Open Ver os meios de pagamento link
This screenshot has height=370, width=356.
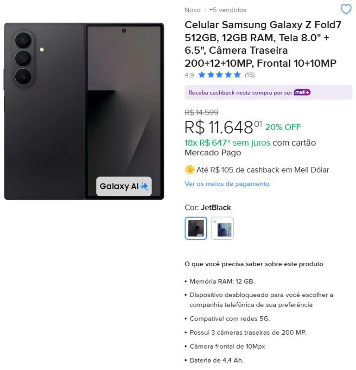(x=227, y=184)
